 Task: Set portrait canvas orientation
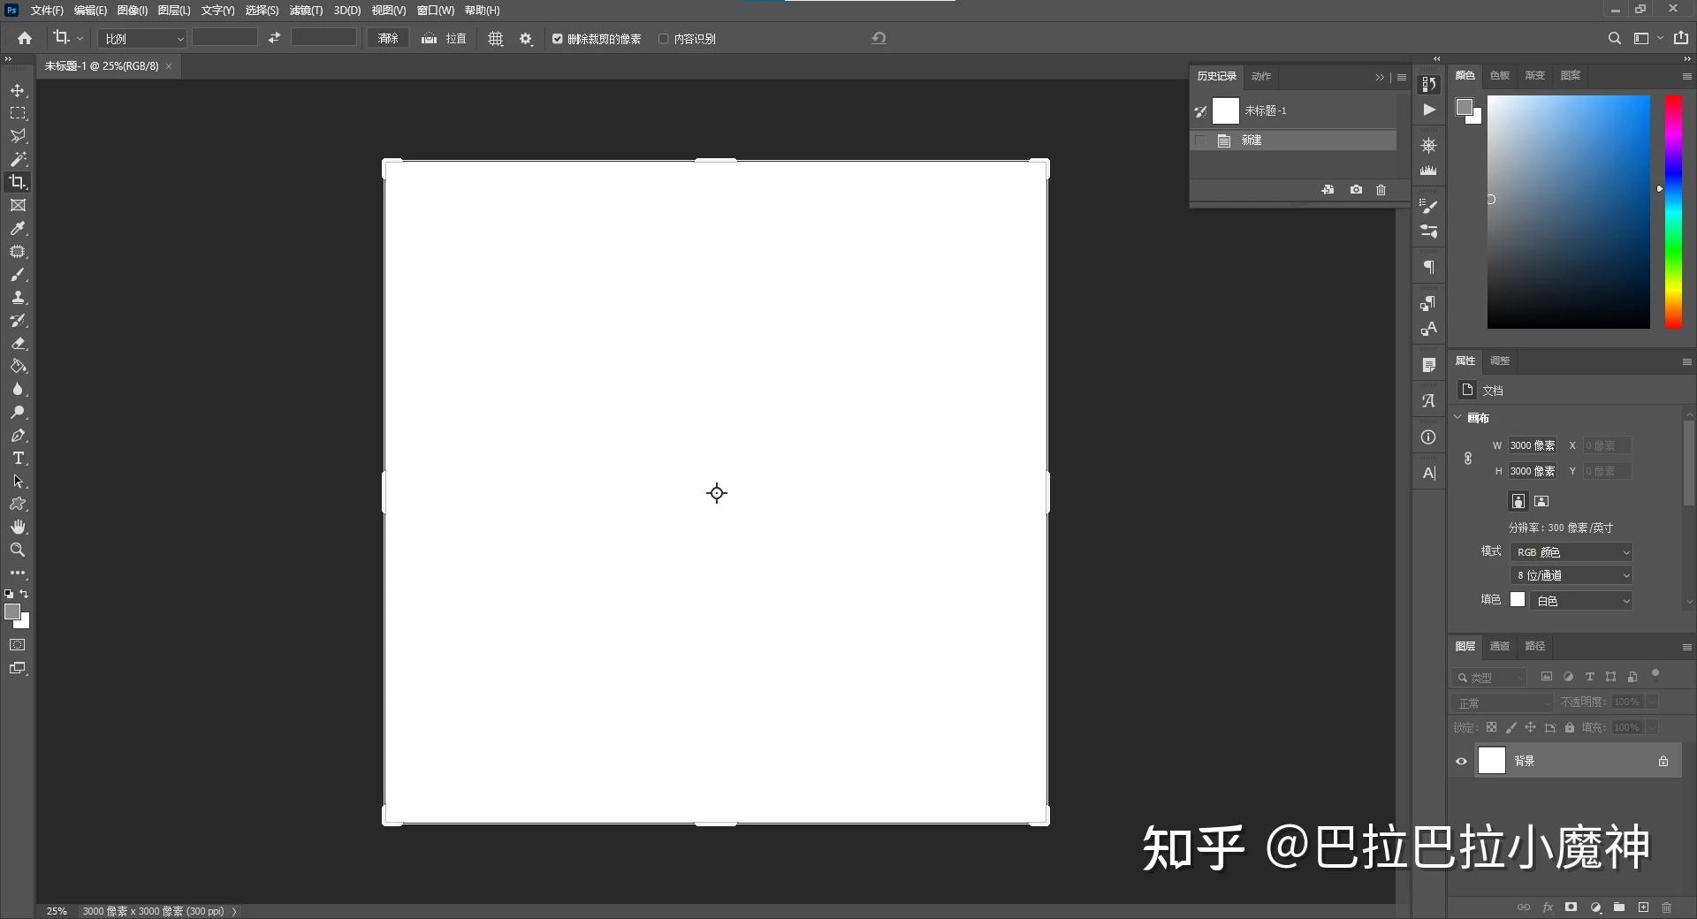[x=1518, y=501]
